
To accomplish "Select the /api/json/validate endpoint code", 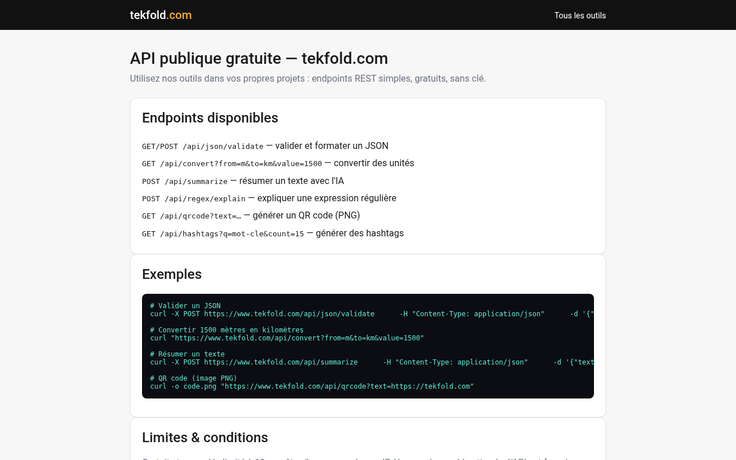I will pyautogui.click(x=202, y=147).
